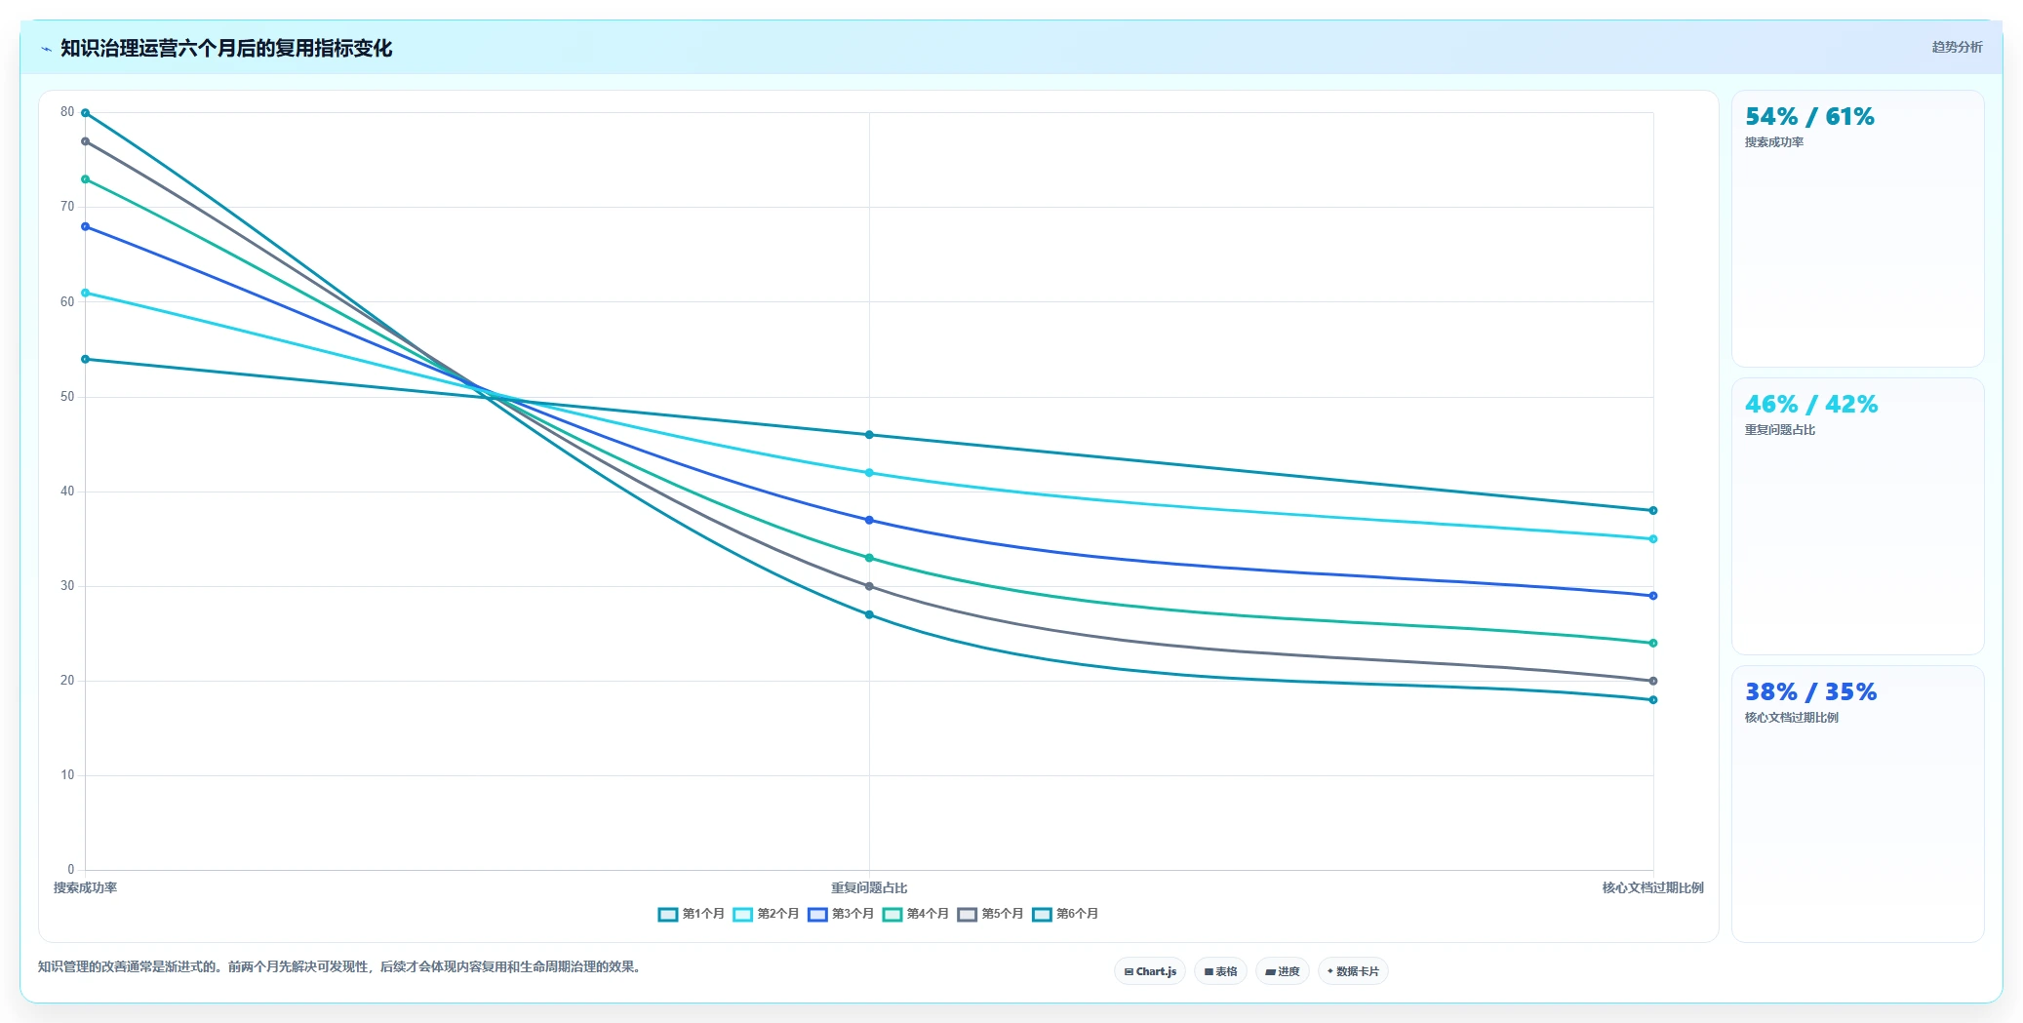Click the 核心文档过期比例 x-axis label

coord(1652,887)
